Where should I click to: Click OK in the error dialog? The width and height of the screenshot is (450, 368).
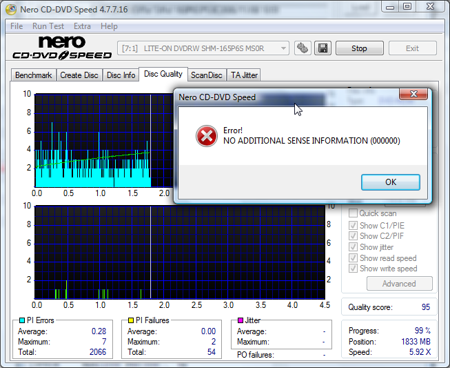coord(391,182)
